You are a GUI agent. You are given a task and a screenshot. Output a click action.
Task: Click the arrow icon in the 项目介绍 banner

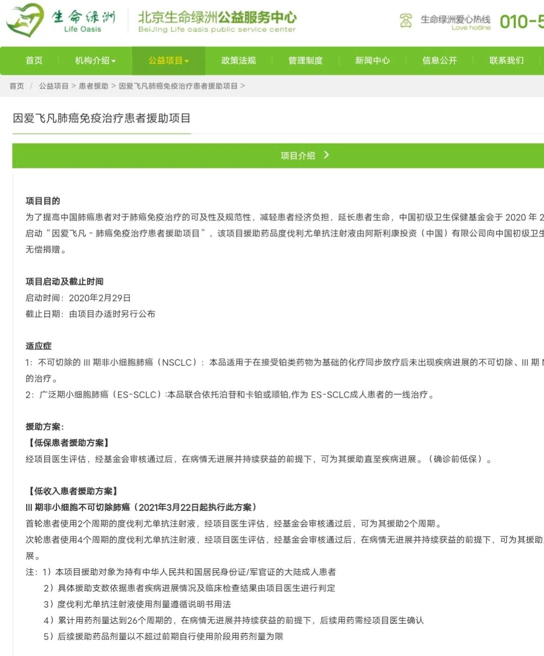point(327,156)
